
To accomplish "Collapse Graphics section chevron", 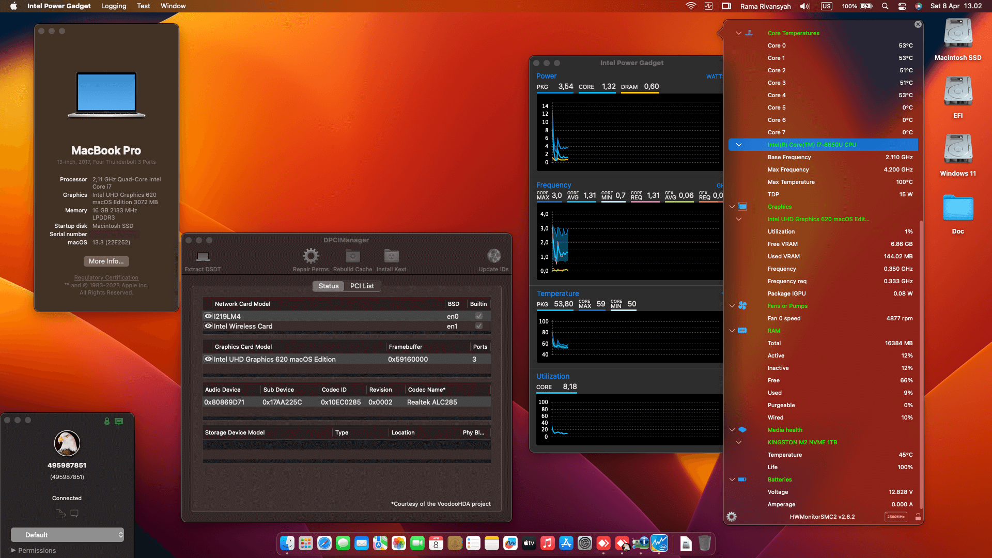I will click(732, 207).
